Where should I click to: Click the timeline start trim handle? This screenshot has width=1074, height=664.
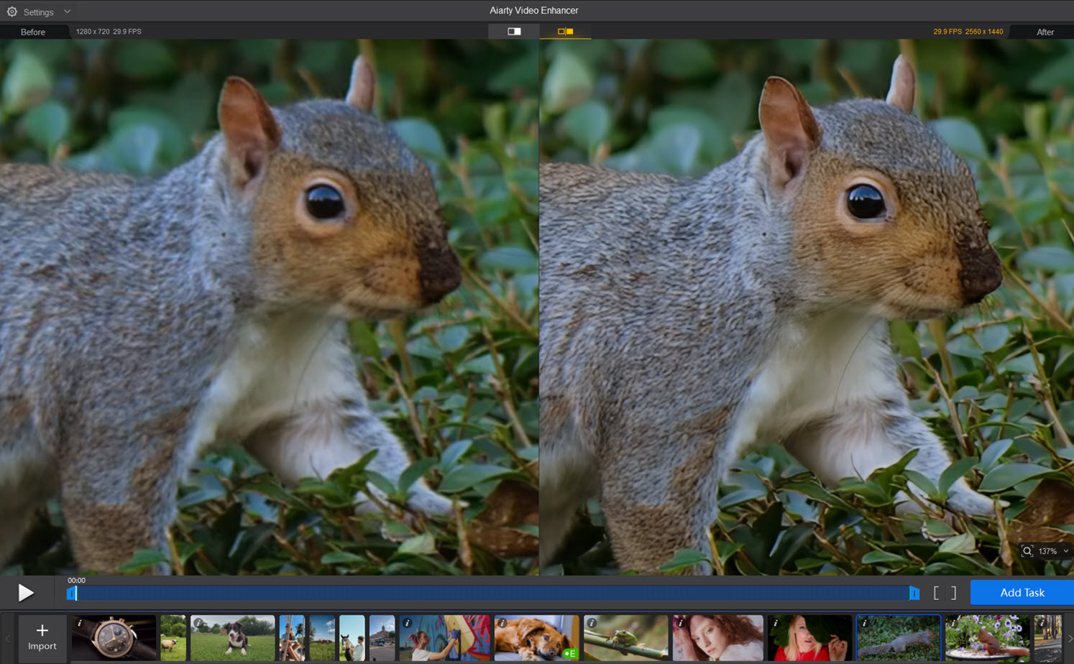(71, 594)
